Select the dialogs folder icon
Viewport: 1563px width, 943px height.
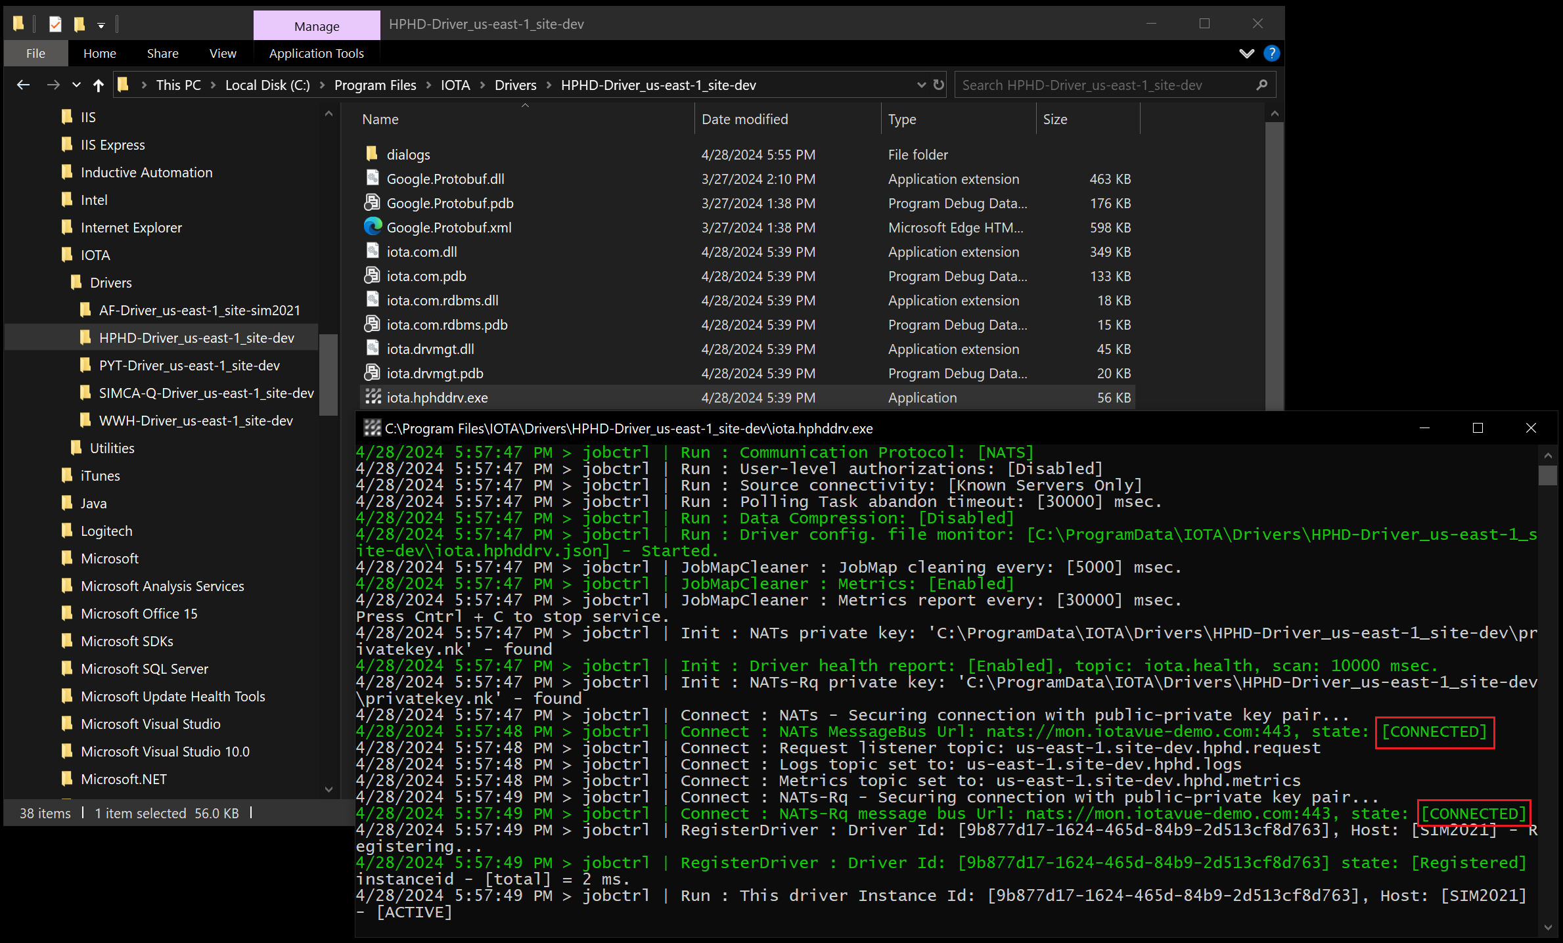372,154
